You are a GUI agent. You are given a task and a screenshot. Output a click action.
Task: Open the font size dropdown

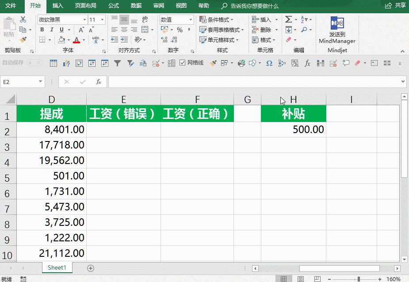pyautogui.click(x=102, y=19)
